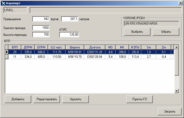The image size is (184, 118).
Task: Click the airplane icon in title bar
Action: coord(3,3)
